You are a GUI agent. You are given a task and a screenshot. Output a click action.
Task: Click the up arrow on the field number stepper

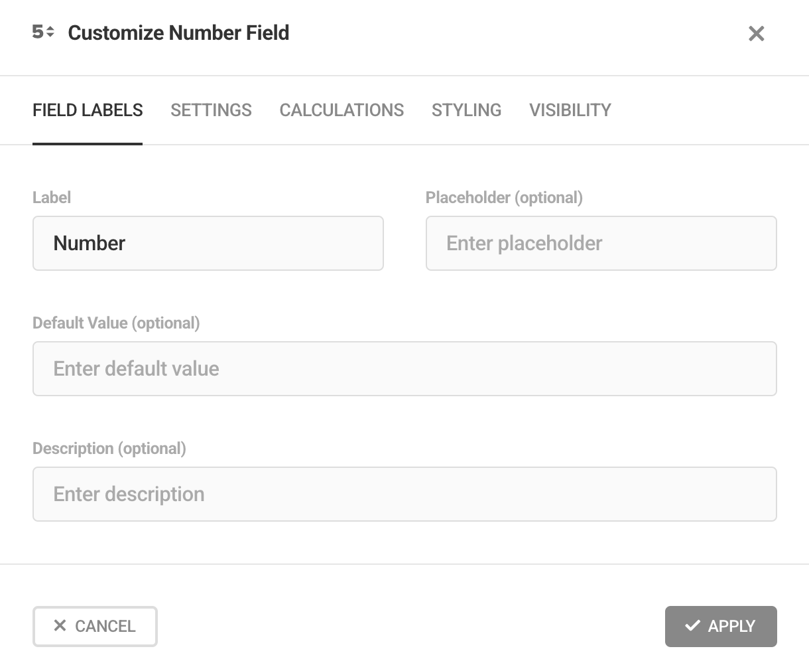pyautogui.click(x=48, y=29)
